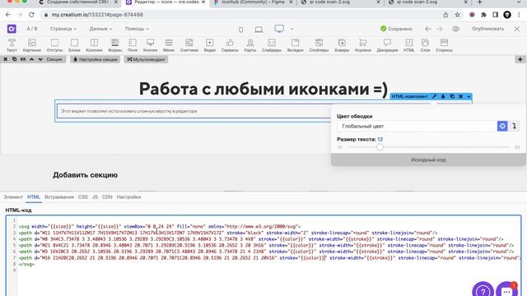The image size is (527, 296).
Task: Switch to desktop monitor preview
Action: [x=279, y=29]
